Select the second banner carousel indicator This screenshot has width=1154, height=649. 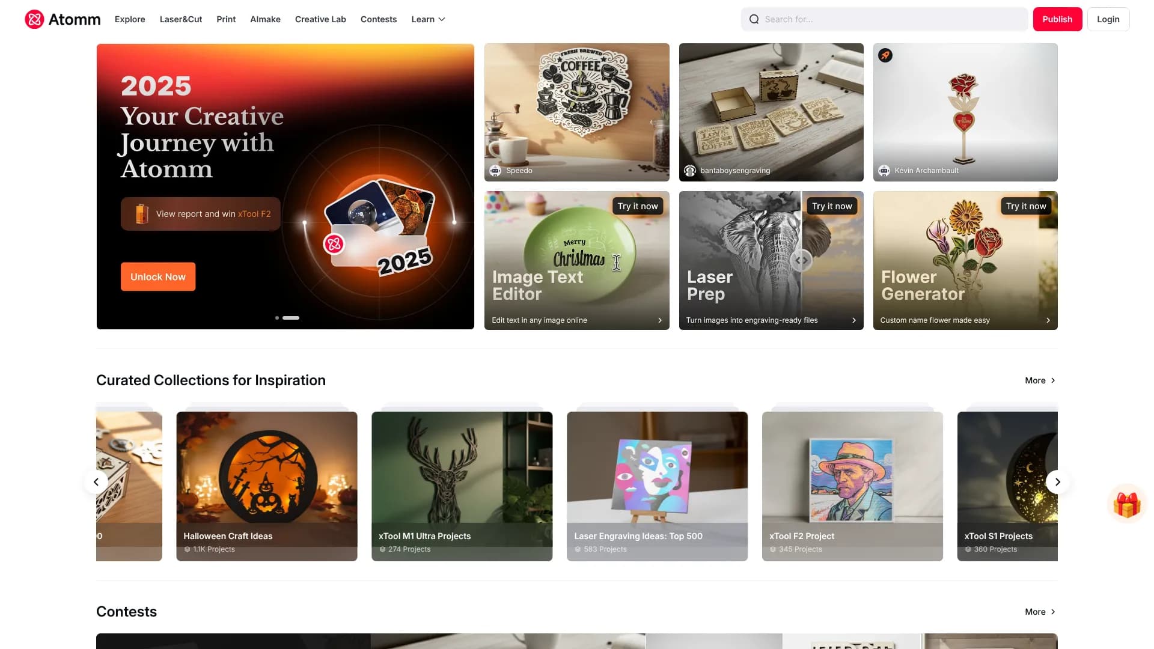(x=291, y=318)
